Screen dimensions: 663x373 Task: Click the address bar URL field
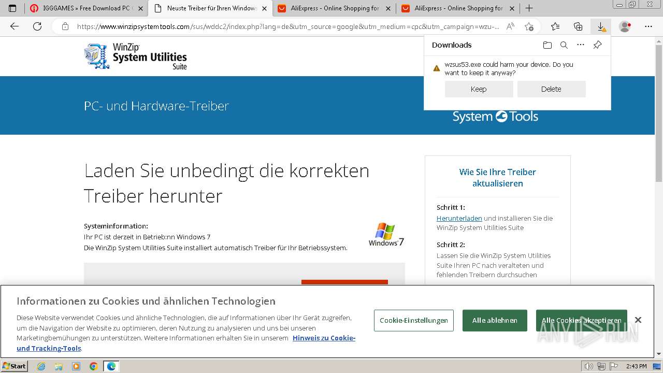[287, 26]
